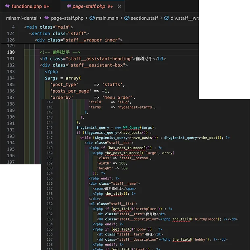The image size is (250, 250).
Task: Open div.staff__wrapper breadcrumb symbol
Action: 184,18
